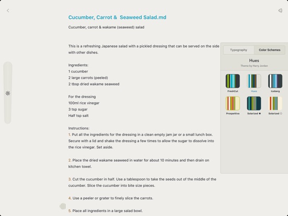This screenshot has width=288, height=216.
Task: Click the triangle icon at top right
Action: [x=280, y=10]
